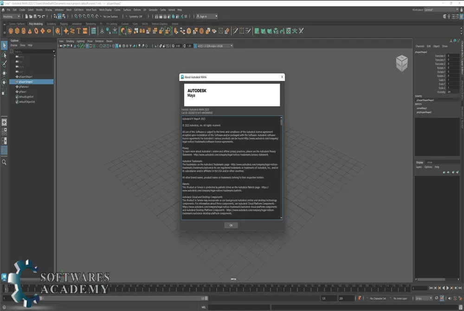Click OK in the About Autodesk Maya dialog
The width and height of the screenshot is (464, 311).
click(x=231, y=225)
